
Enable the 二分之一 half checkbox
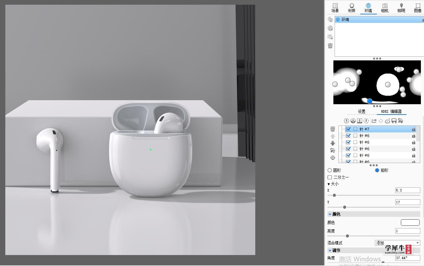click(x=330, y=177)
